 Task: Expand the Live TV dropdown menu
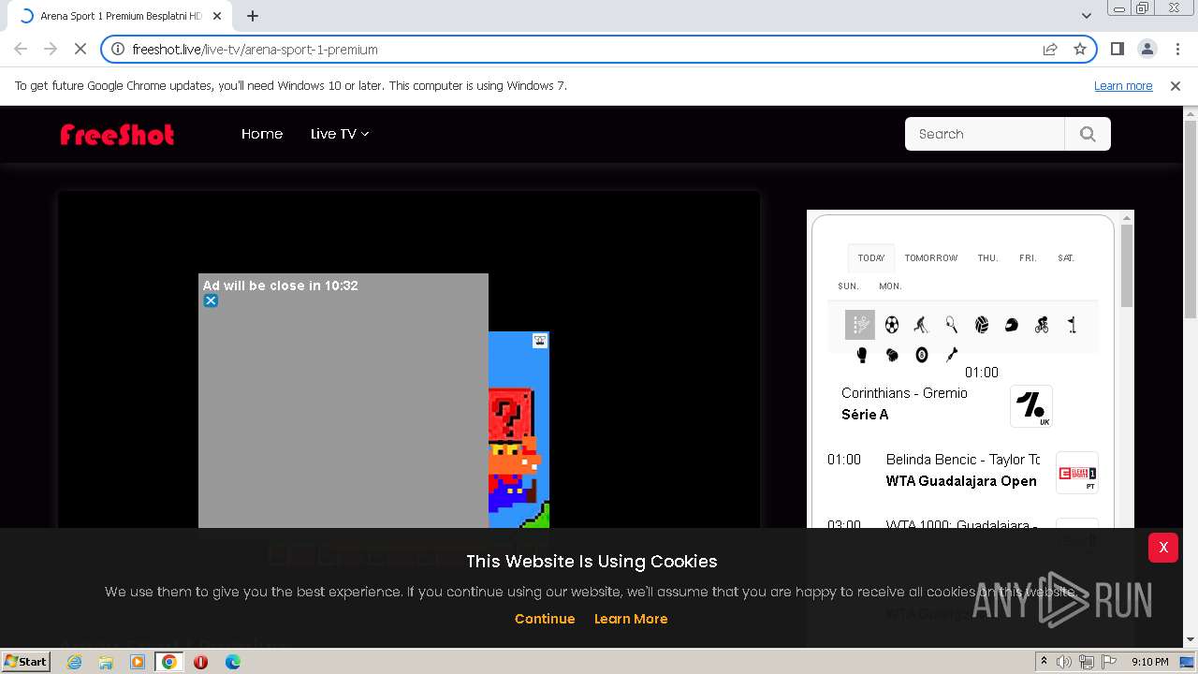[x=340, y=134]
